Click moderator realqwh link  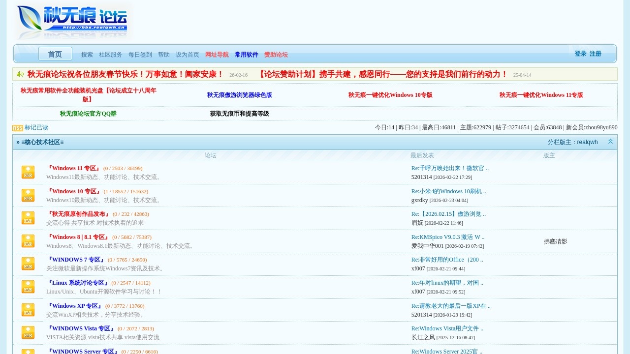[587, 142]
